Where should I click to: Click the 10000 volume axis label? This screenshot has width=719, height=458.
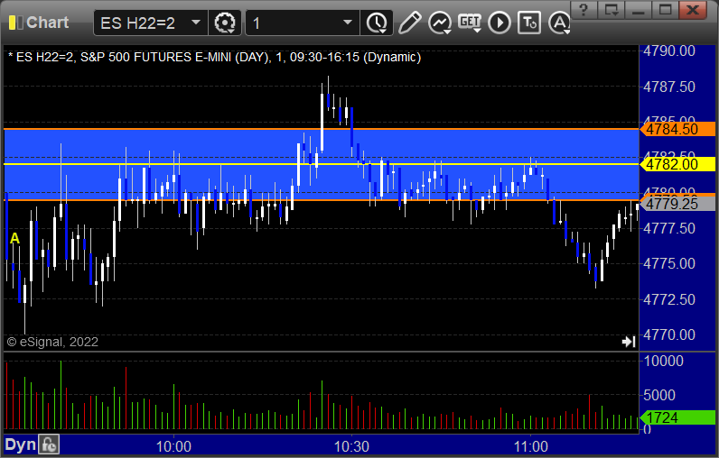[663, 361]
